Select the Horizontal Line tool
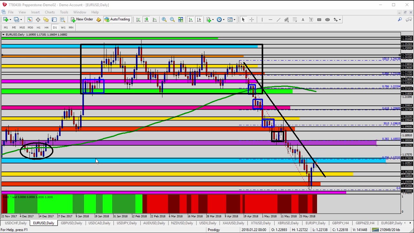414x233 pixels. 270,19
